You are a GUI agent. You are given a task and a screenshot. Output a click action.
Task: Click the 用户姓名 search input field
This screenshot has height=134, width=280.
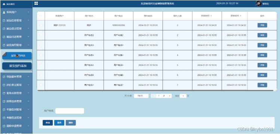pyautogui.click(x=70, y=111)
